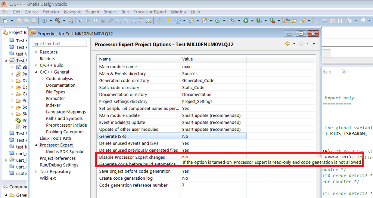Open the Source menu
This screenshot has width=373, height=198.
point(32,12)
